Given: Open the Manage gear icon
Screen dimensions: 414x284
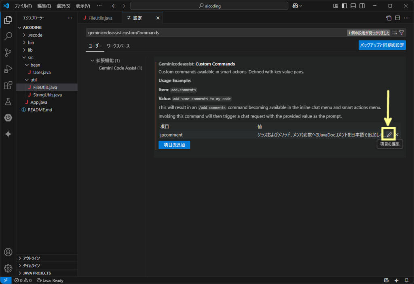Looking at the screenshot, I should (8, 268).
